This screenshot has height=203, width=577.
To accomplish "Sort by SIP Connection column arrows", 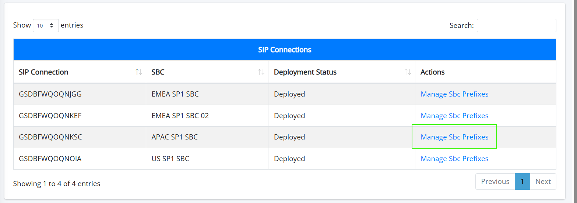I will 138,72.
